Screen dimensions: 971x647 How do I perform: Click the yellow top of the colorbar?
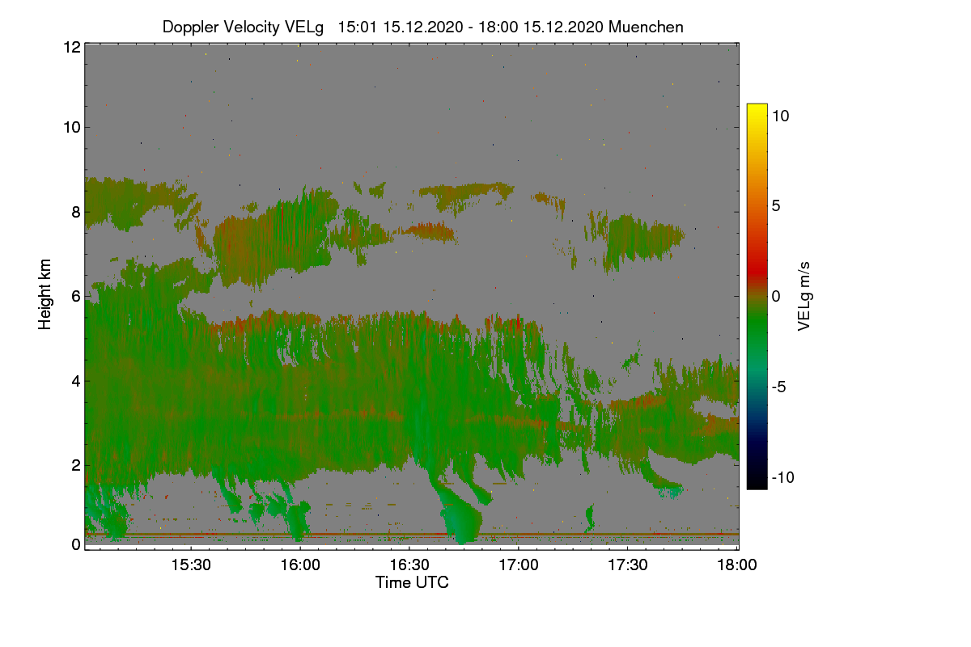point(757,110)
